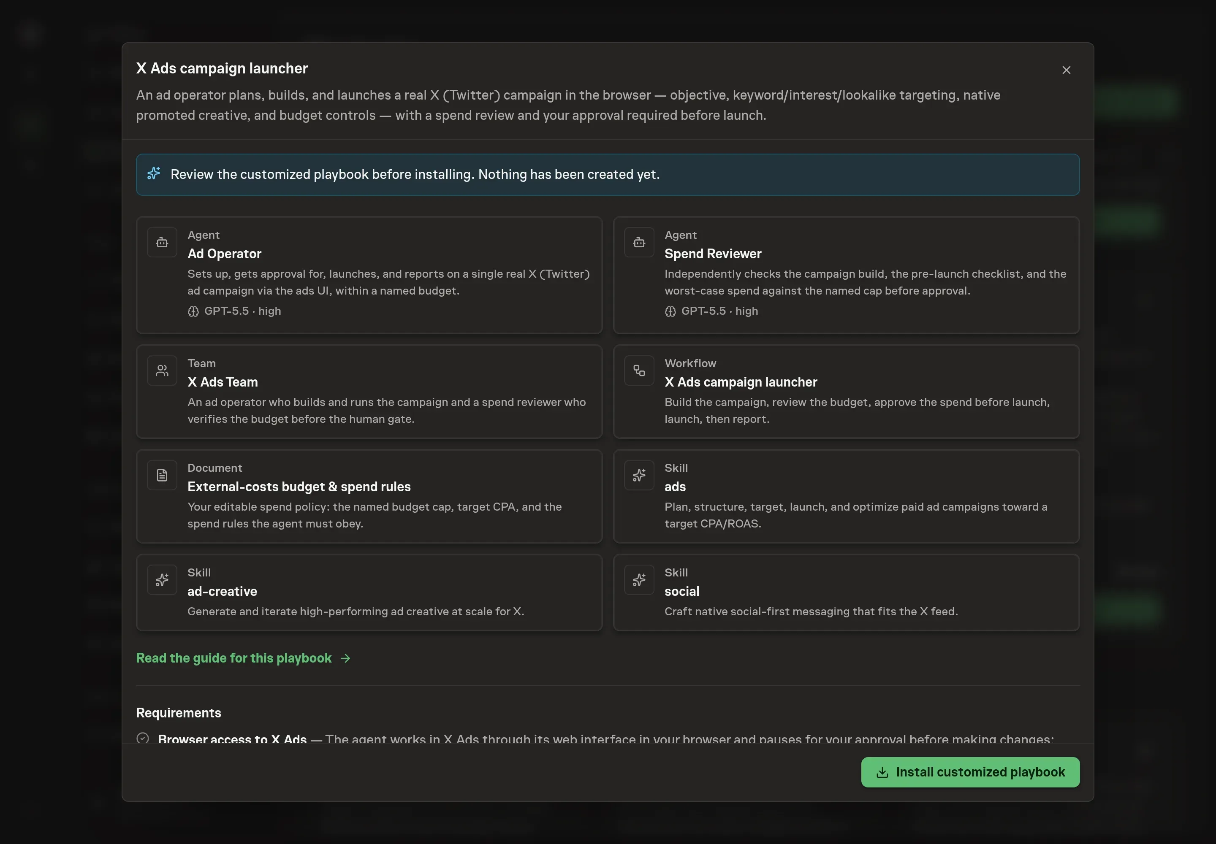Click the Requirements heading
This screenshot has height=844, width=1216.
click(x=178, y=713)
